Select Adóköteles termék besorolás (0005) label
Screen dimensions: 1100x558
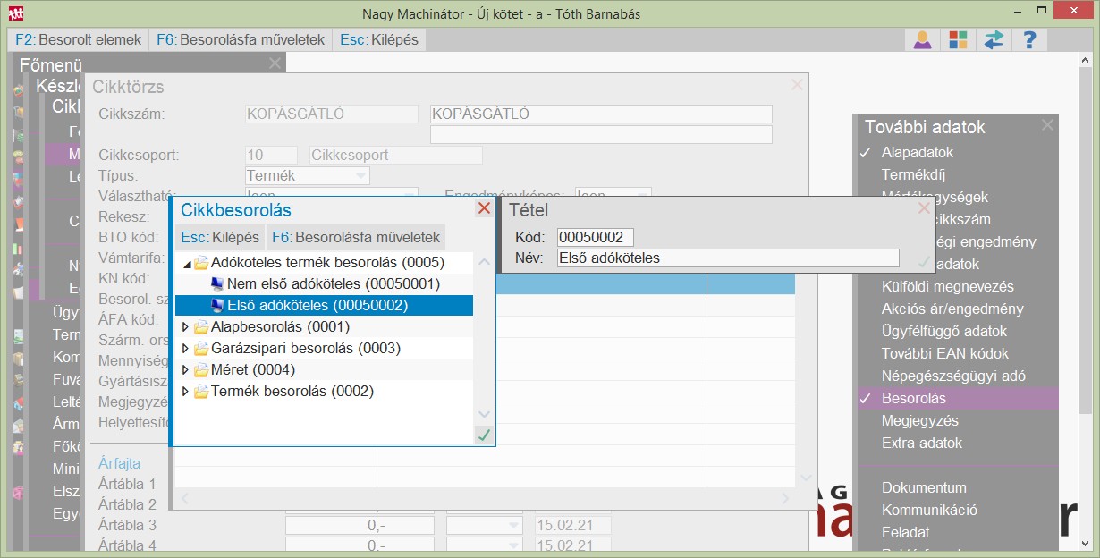(x=327, y=262)
